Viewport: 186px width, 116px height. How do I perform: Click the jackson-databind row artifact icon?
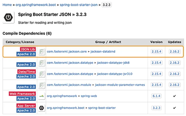42,52
